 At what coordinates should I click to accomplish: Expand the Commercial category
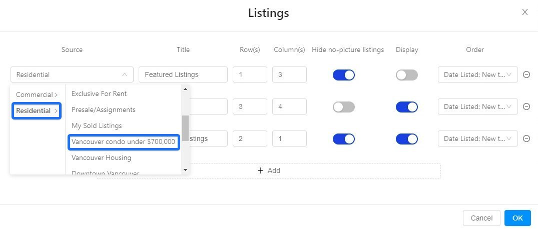(37, 94)
